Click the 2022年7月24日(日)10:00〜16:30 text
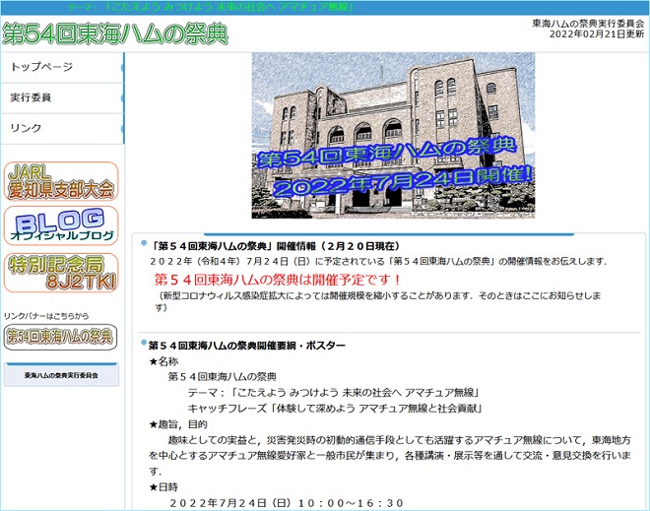 pos(287,503)
